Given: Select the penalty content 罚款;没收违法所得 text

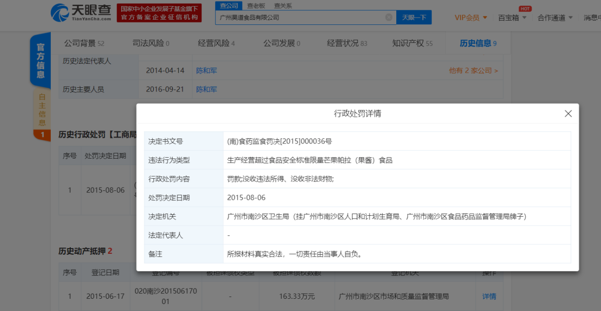Looking at the screenshot, I should [280, 179].
